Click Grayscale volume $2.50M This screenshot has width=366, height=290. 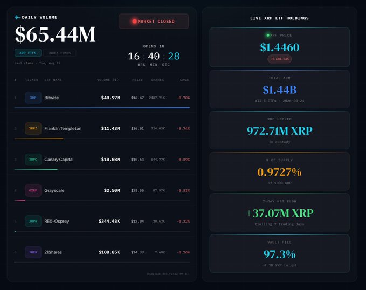pos(112,190)
